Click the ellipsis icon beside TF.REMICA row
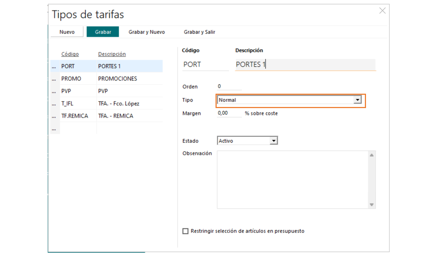This screenshot has height=256, width=444. (54, 116)
